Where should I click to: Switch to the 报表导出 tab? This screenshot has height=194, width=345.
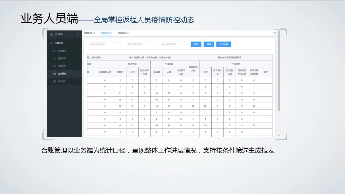[x=122, y=33]
